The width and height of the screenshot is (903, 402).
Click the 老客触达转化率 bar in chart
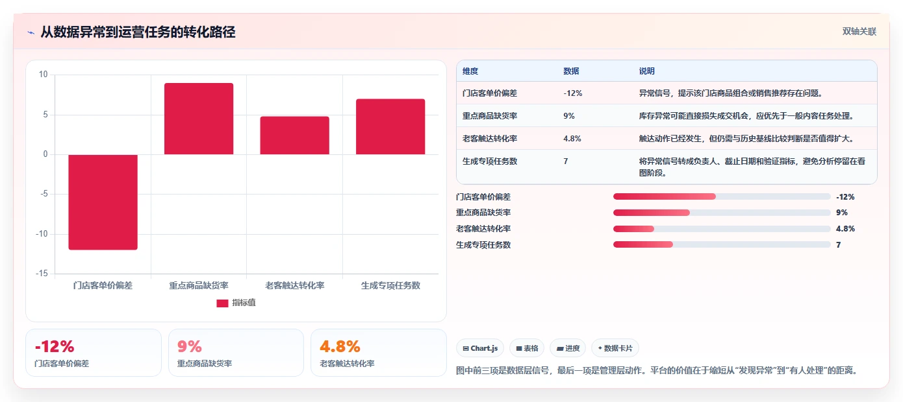click(x=294, y=136)
